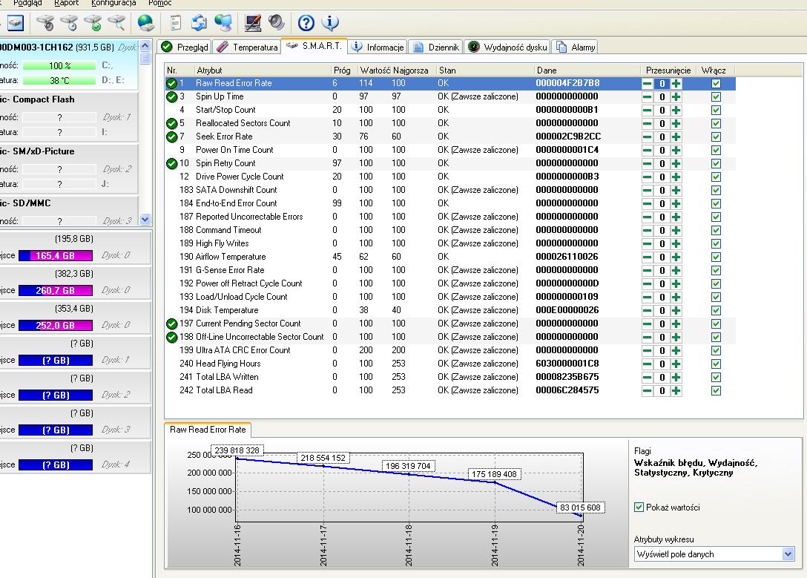Open help via the question mark icon
Viewport: 807px width, 578px height.
tap(306, 23)
